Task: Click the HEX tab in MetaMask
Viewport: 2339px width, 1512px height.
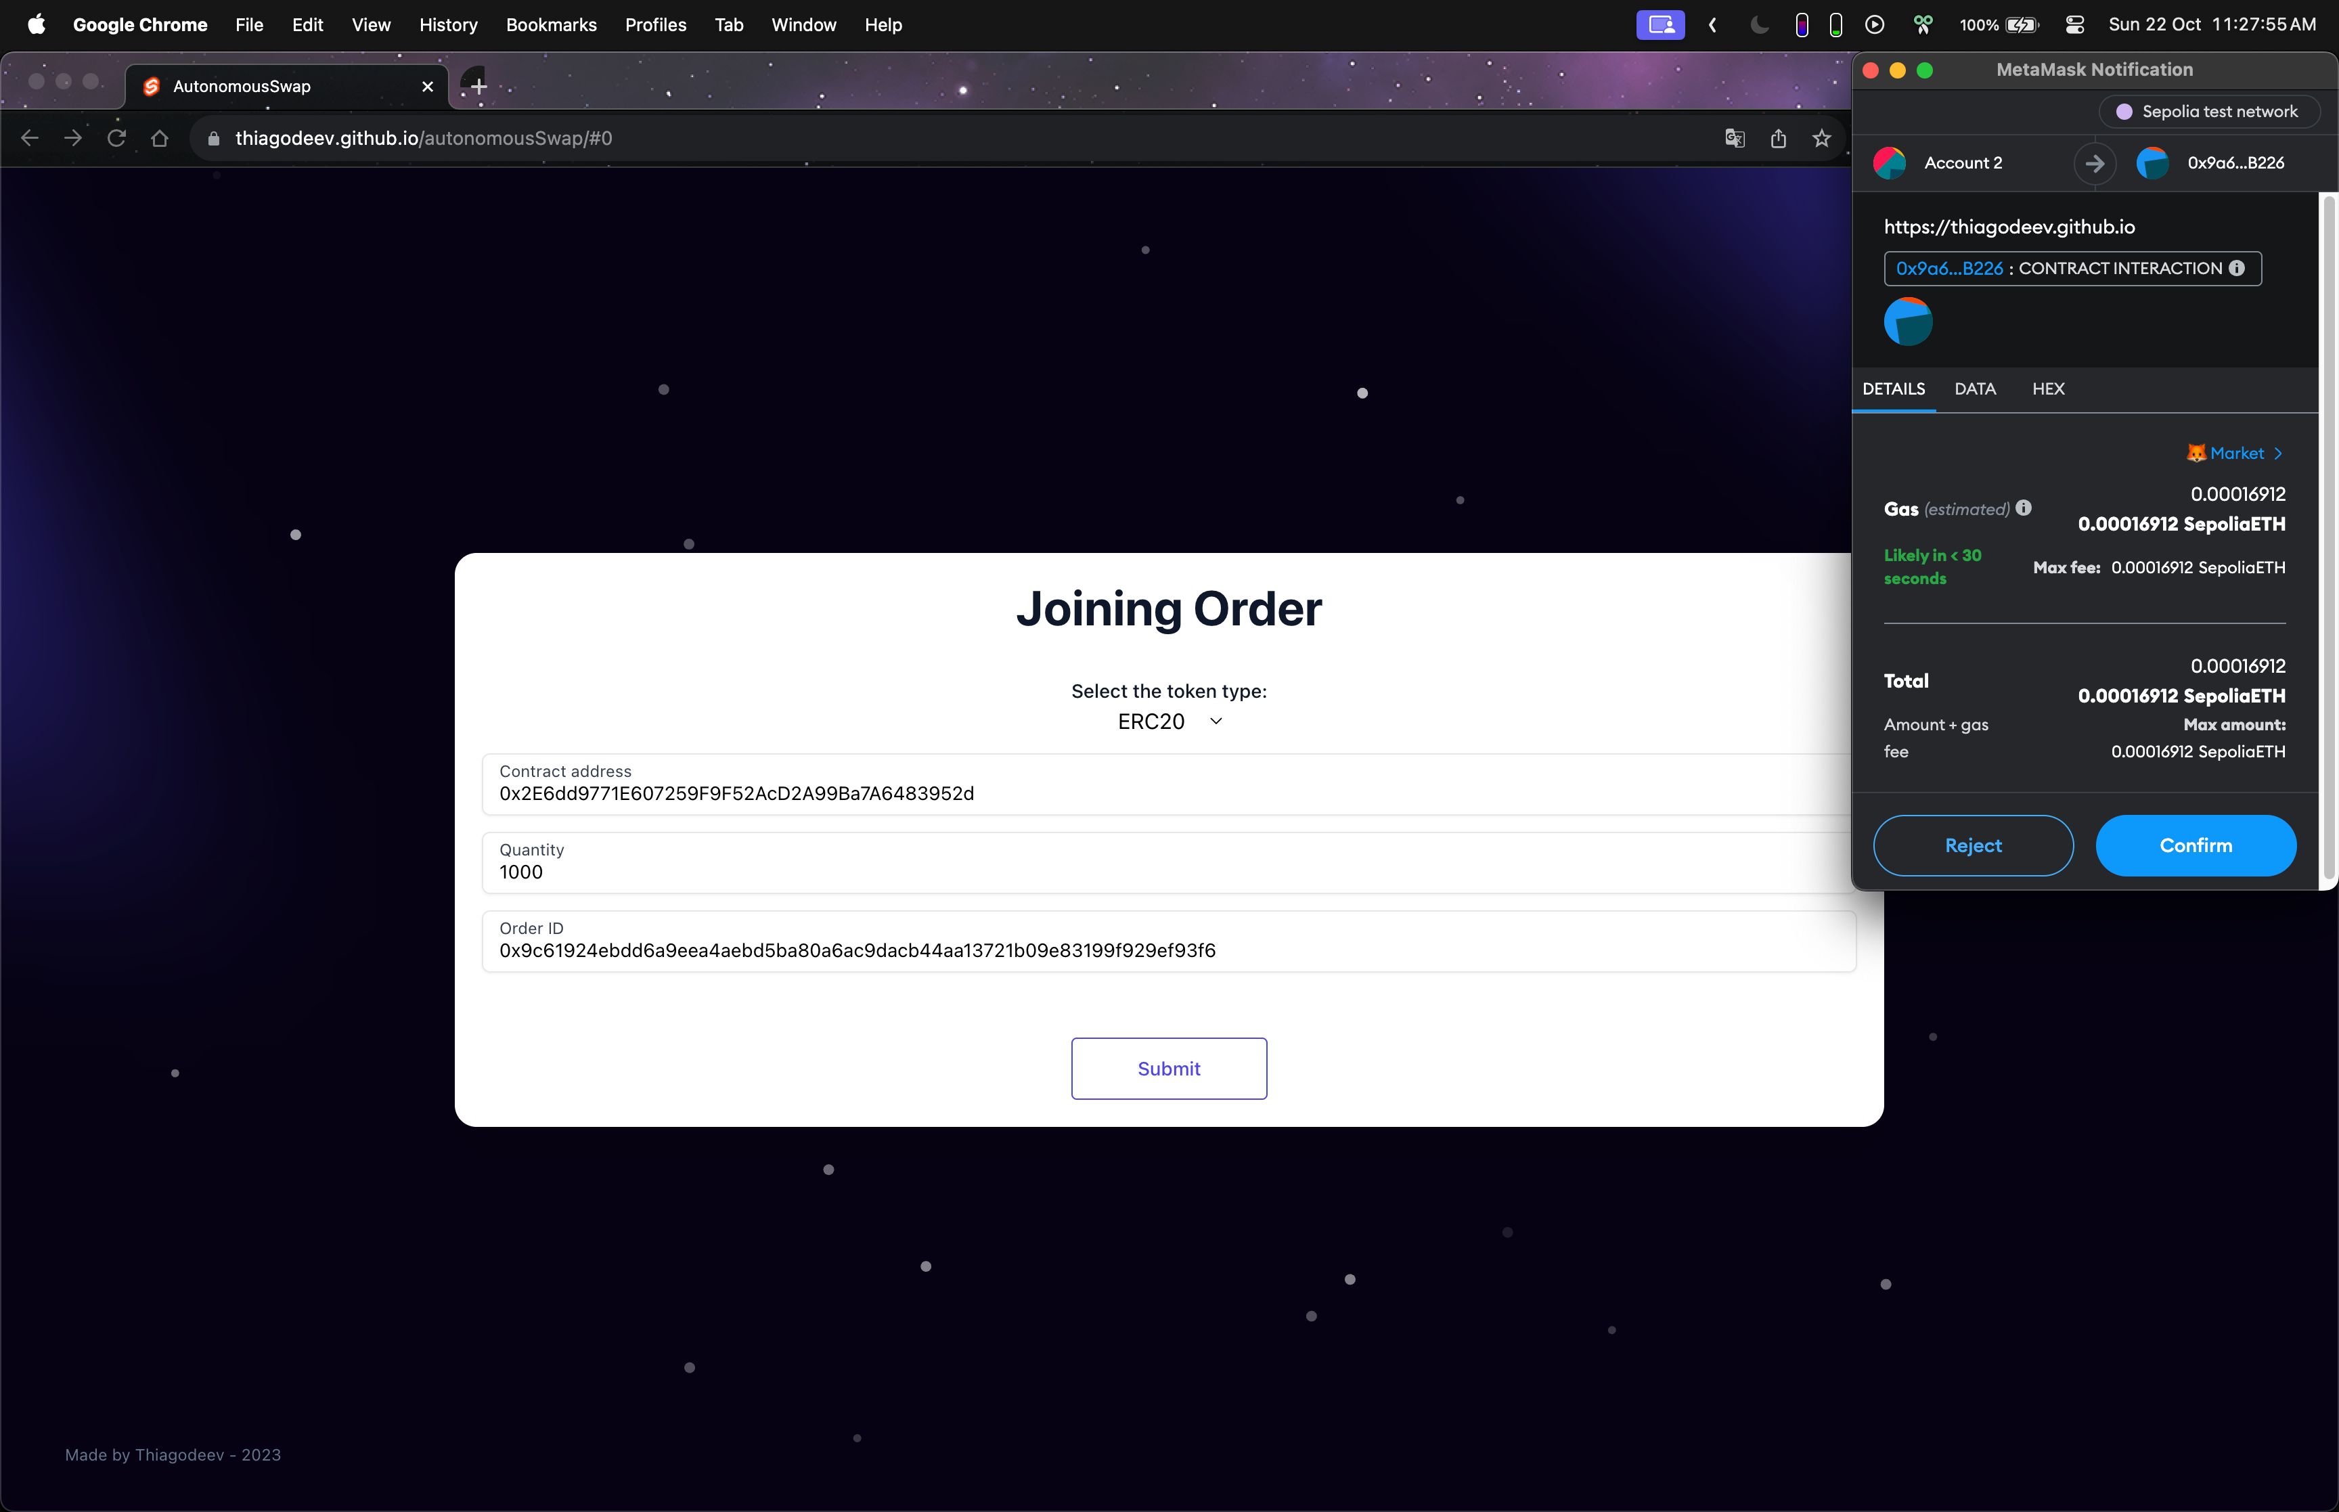Action: pyautogui.click(x=2047, y=388)
